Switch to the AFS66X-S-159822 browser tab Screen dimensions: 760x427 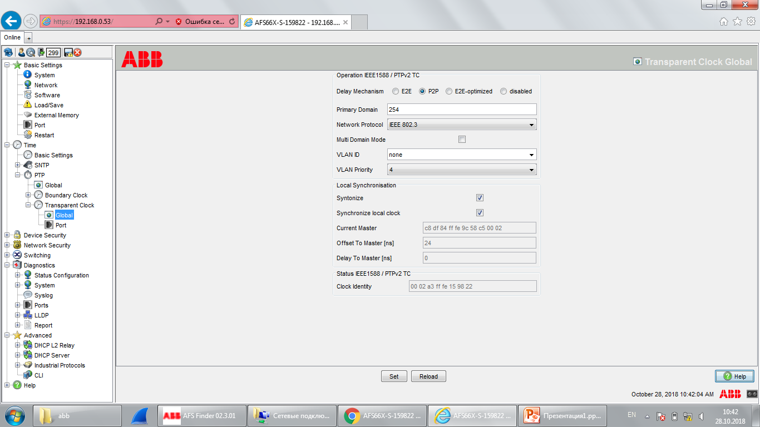pos(295,22)
